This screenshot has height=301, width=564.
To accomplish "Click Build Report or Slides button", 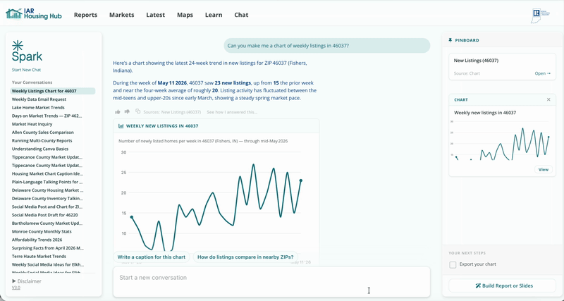I will point(502,285).
